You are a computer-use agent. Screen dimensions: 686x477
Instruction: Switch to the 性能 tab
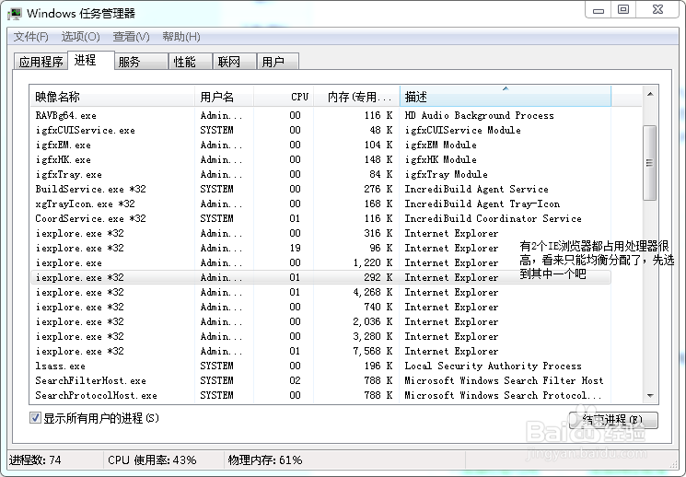[x=191, y=62]
